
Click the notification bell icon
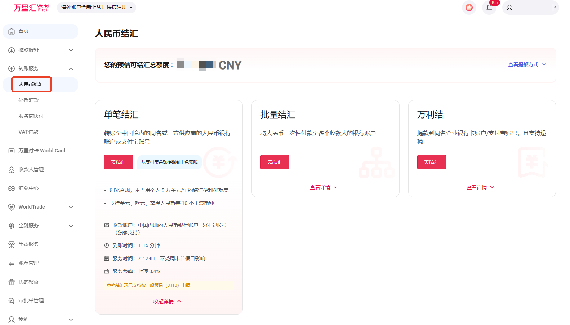click(489, 8)
